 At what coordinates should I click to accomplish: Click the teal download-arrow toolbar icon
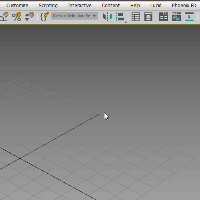click(x=189, y=17)
